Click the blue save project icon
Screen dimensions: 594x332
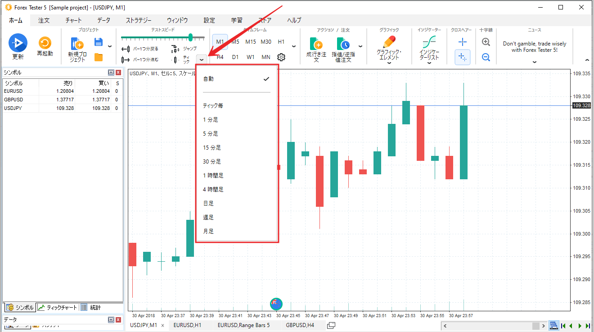(99, 42)
